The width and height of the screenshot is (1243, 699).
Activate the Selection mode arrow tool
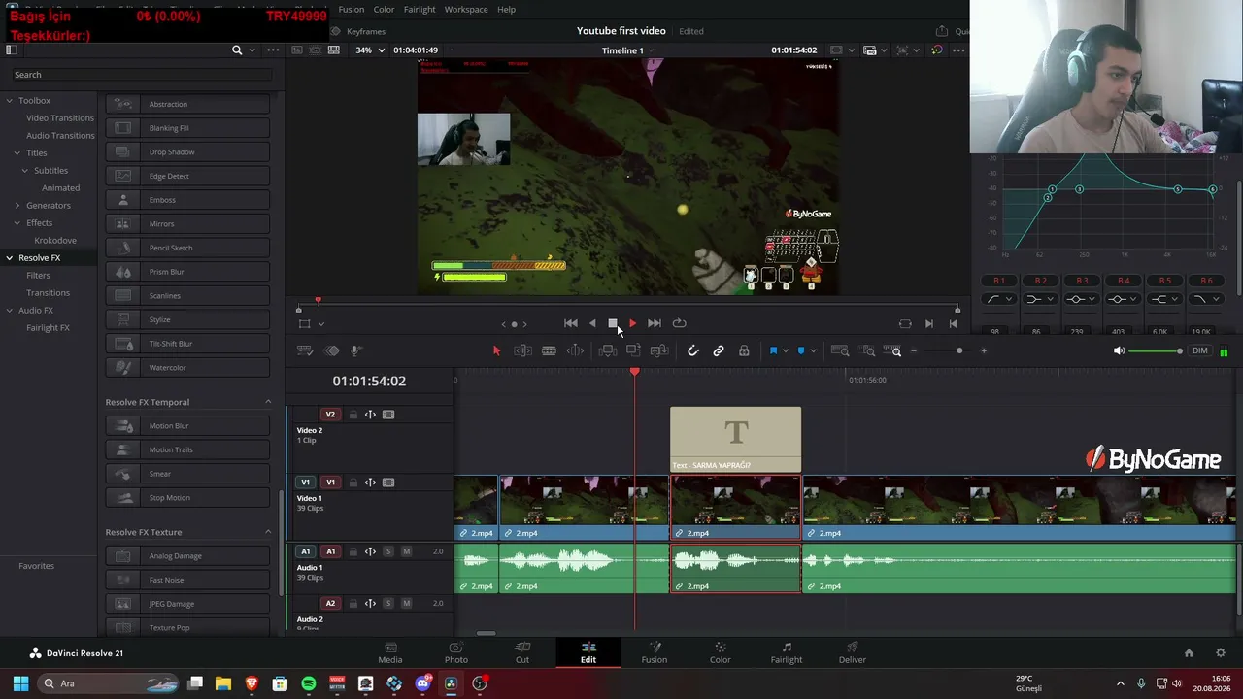point(496,350)
